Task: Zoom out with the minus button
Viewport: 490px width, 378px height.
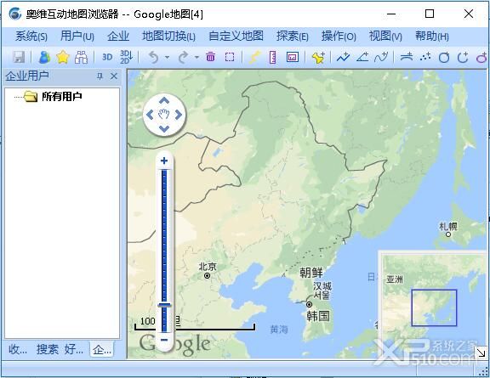Action: point(164,340)
